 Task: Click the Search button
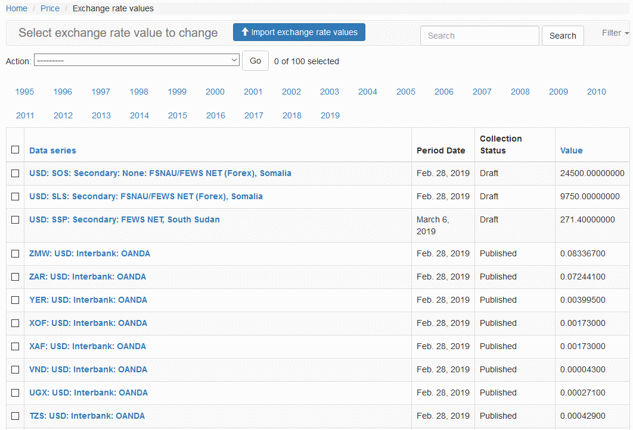562,36
